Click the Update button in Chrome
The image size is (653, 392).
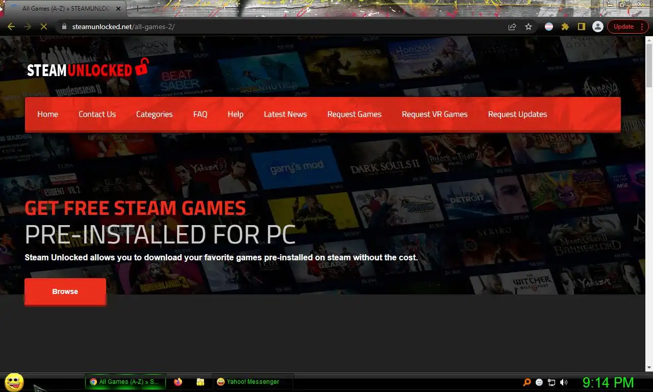(x=627, y=27)
